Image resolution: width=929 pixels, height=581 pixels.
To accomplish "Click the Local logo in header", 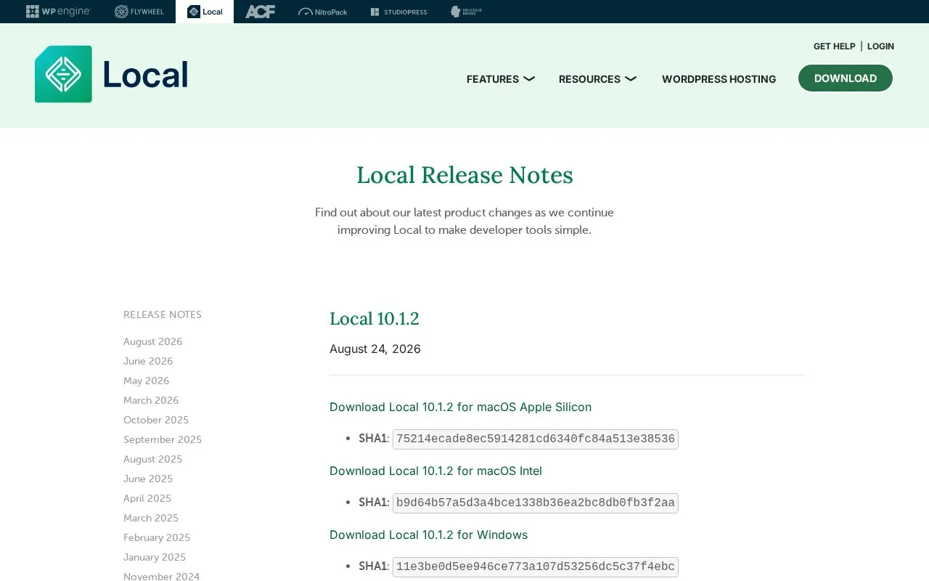I will coord(111,74).
